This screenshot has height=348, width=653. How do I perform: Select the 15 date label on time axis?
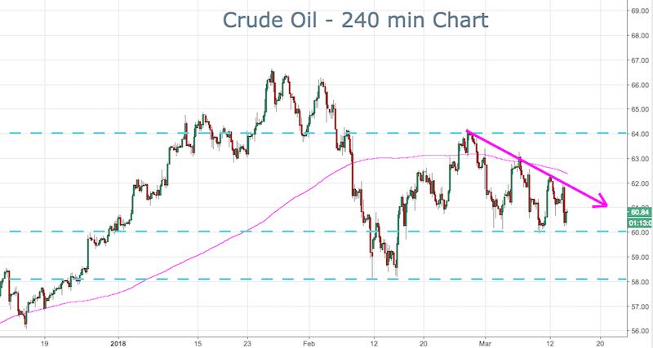[198, 342]
